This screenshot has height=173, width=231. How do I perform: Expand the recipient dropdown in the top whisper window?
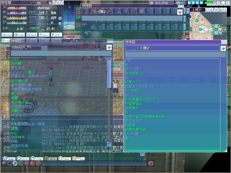point(180,12)
